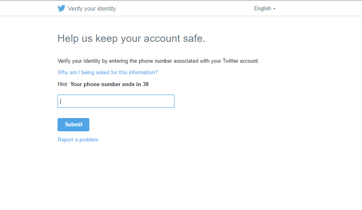Open the "Why am I being asked" link

pyautogui.click(x=108, y=72)
